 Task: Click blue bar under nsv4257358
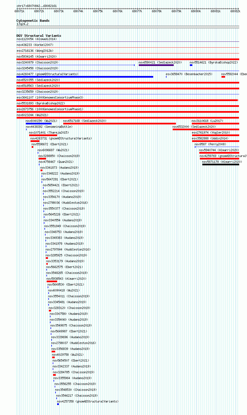(58, 404)
